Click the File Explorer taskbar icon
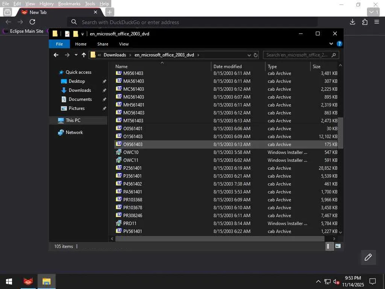385x289 pixels. click(46, 281)
